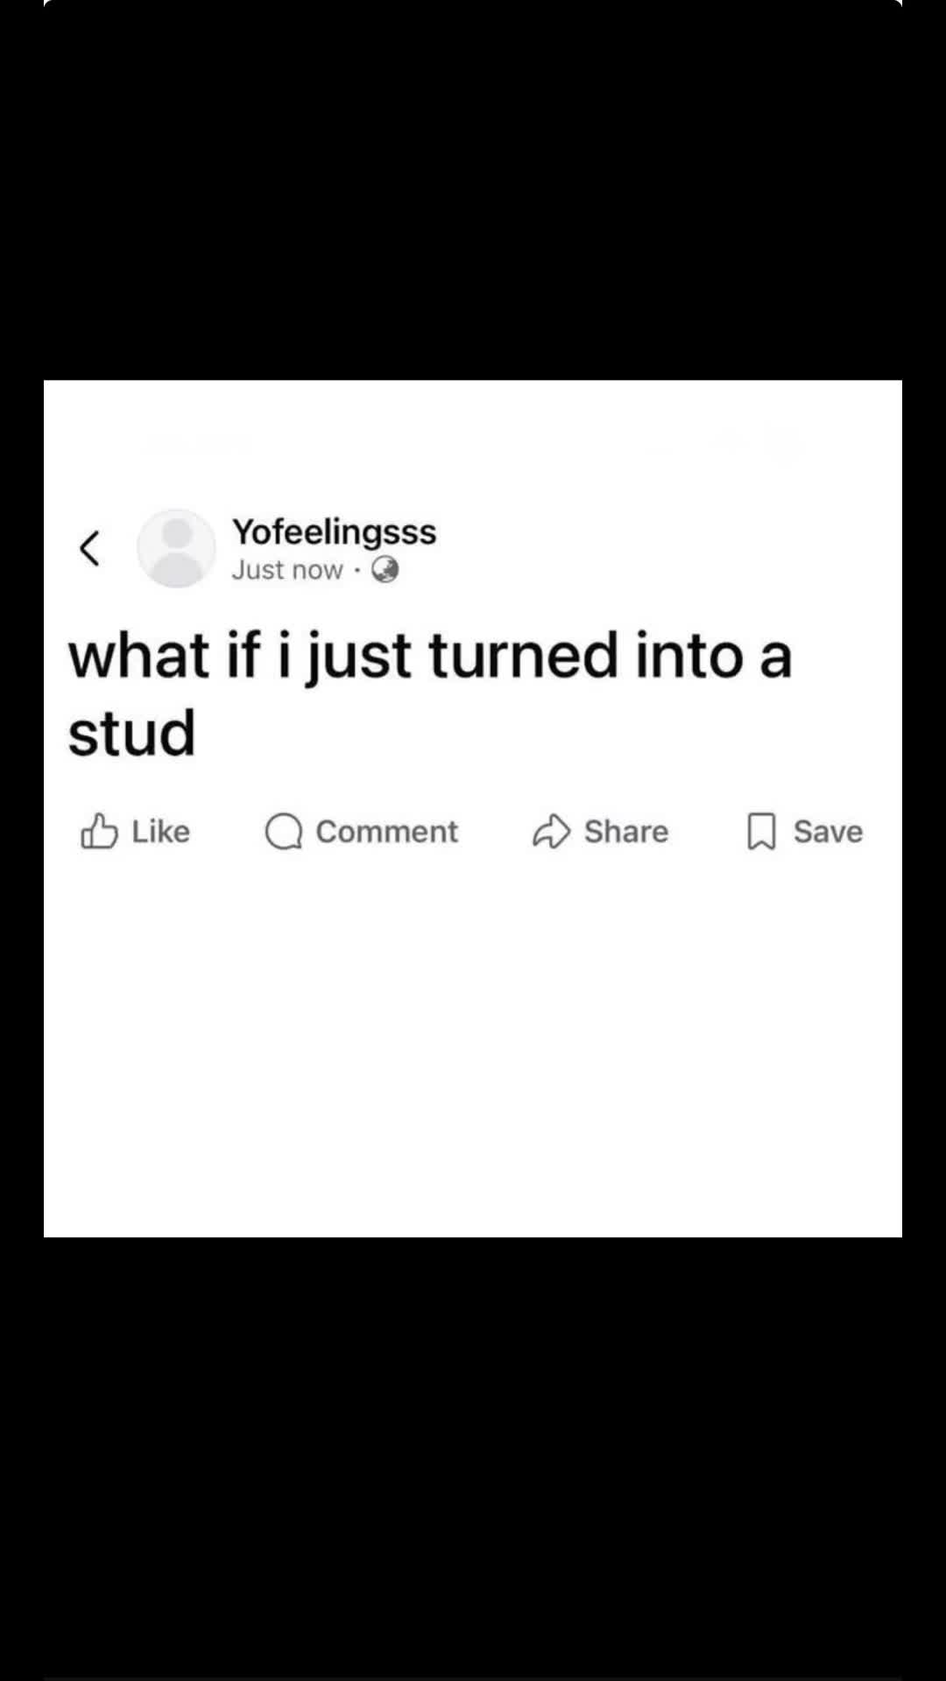Tap the Comment text label

(386, 831)
